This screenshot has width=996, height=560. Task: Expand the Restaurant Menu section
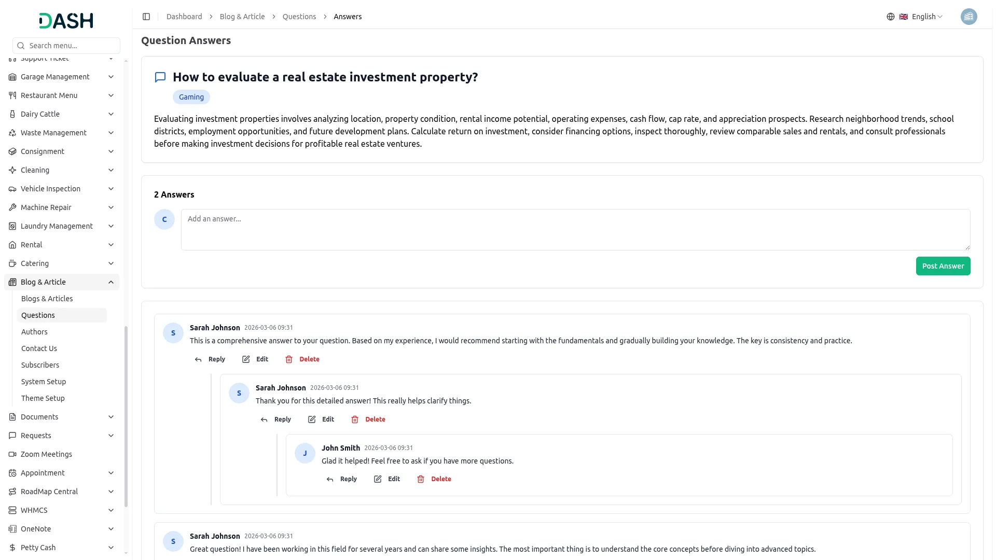111,95
